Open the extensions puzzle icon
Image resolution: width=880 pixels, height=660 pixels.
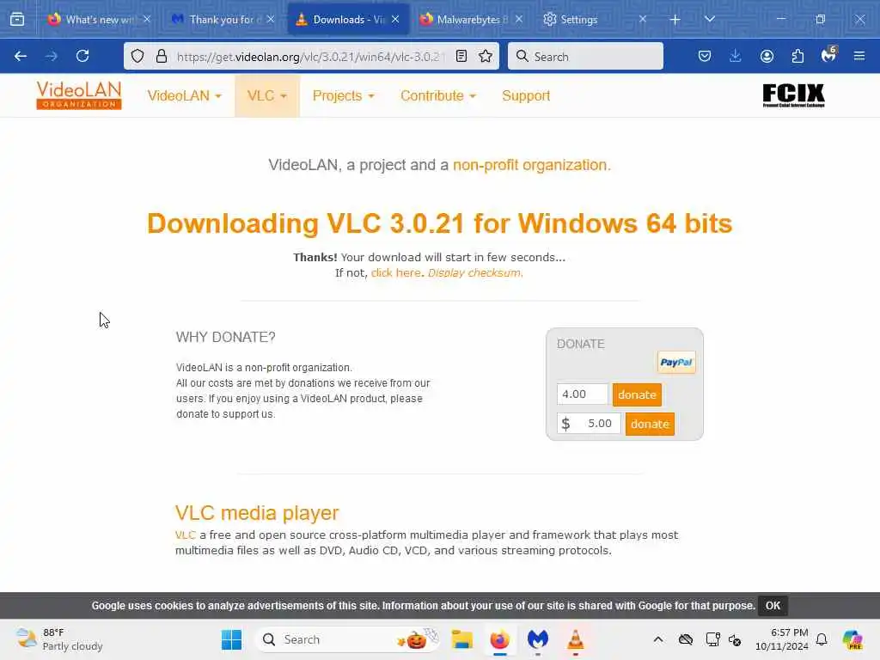tap(797, 56)
